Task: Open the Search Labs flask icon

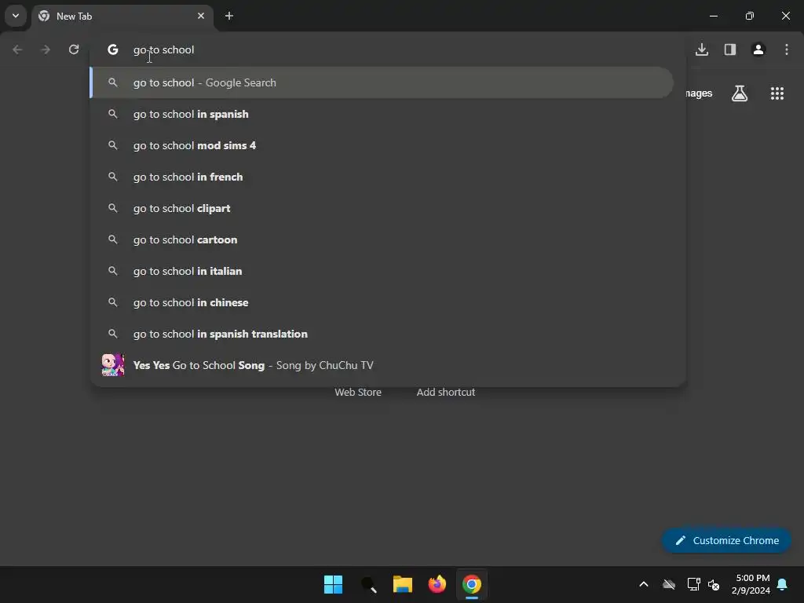Action: point(740,93)
